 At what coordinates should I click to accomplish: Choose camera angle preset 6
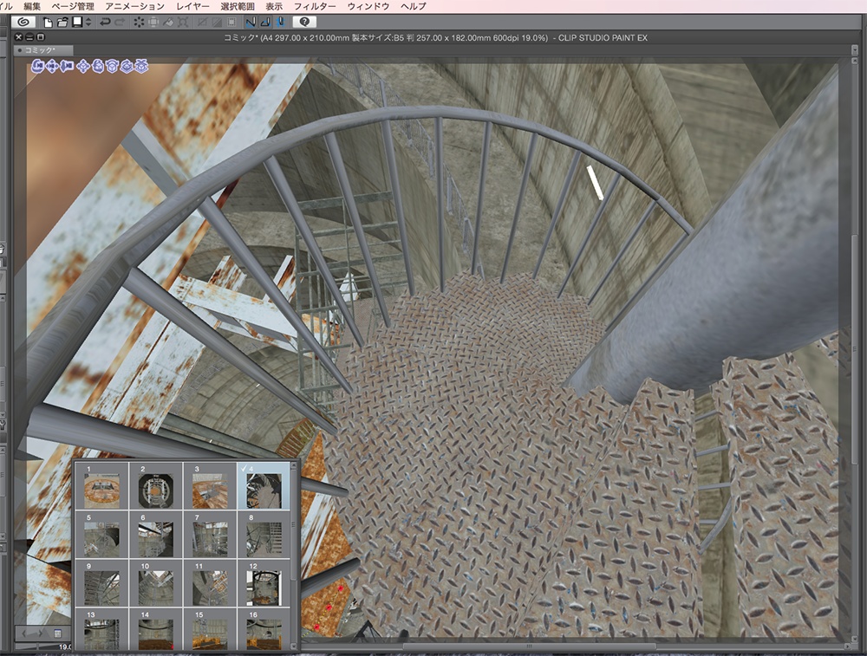point(156,535)
